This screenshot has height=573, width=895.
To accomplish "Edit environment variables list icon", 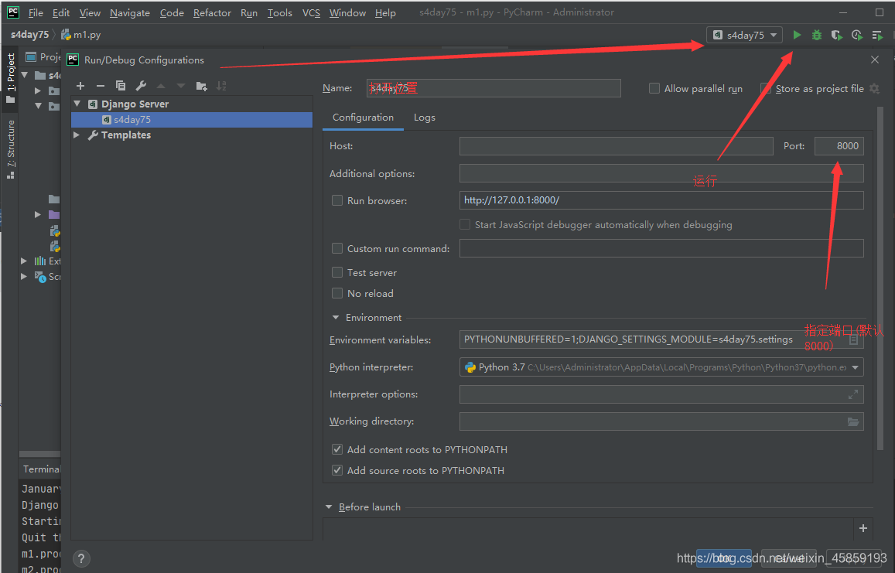I will coord(853,339).
